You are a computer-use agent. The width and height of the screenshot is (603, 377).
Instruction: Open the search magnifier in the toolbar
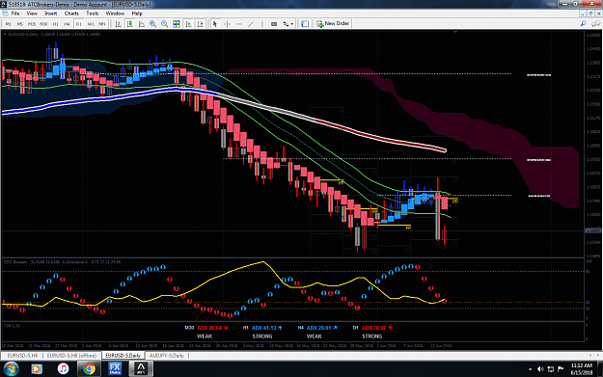coord(583,24)
